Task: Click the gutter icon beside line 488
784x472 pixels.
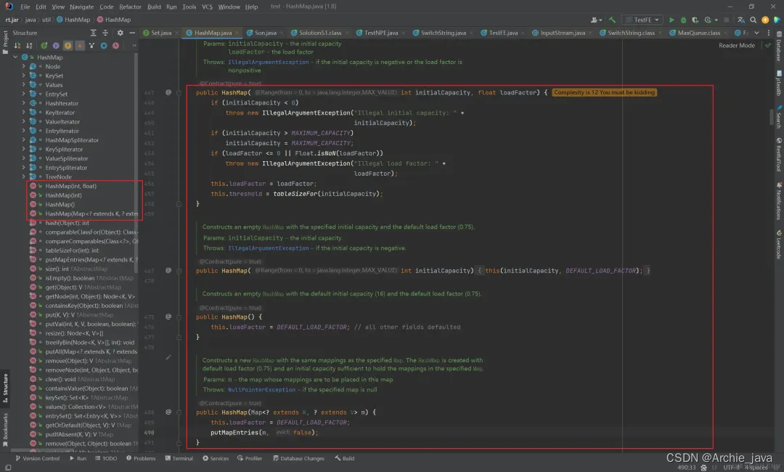Action: click(x=168, y=412)
